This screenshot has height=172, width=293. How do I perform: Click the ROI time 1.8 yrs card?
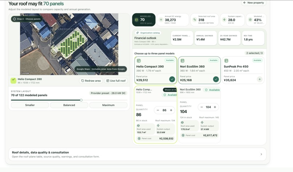pos(253,38)
